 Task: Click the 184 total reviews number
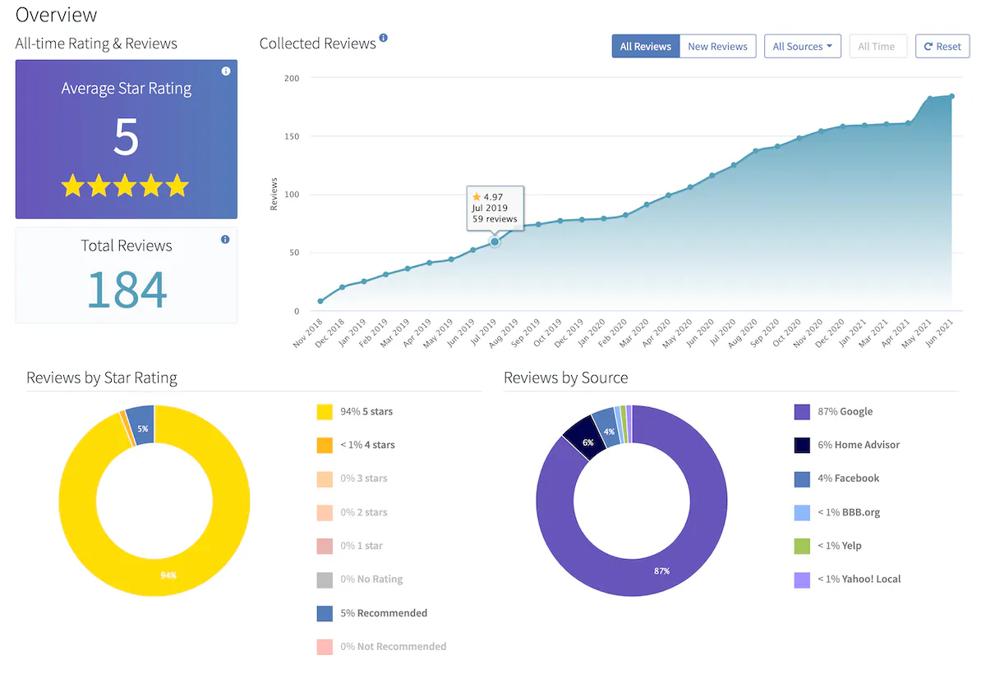pos(127,288)
